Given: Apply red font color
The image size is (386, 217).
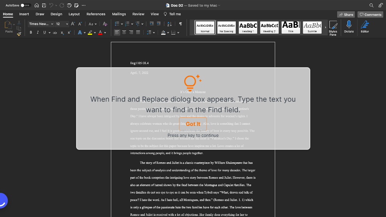Looking at the screenshot, I should [x=100, y=32].
